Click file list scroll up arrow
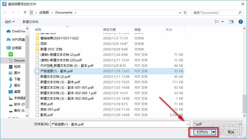 [x=245, y=28]
